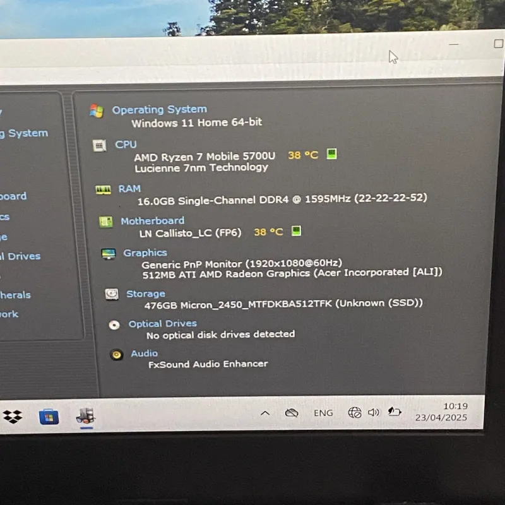Click the No optical disk drives detected text

(x=220, y=335)
